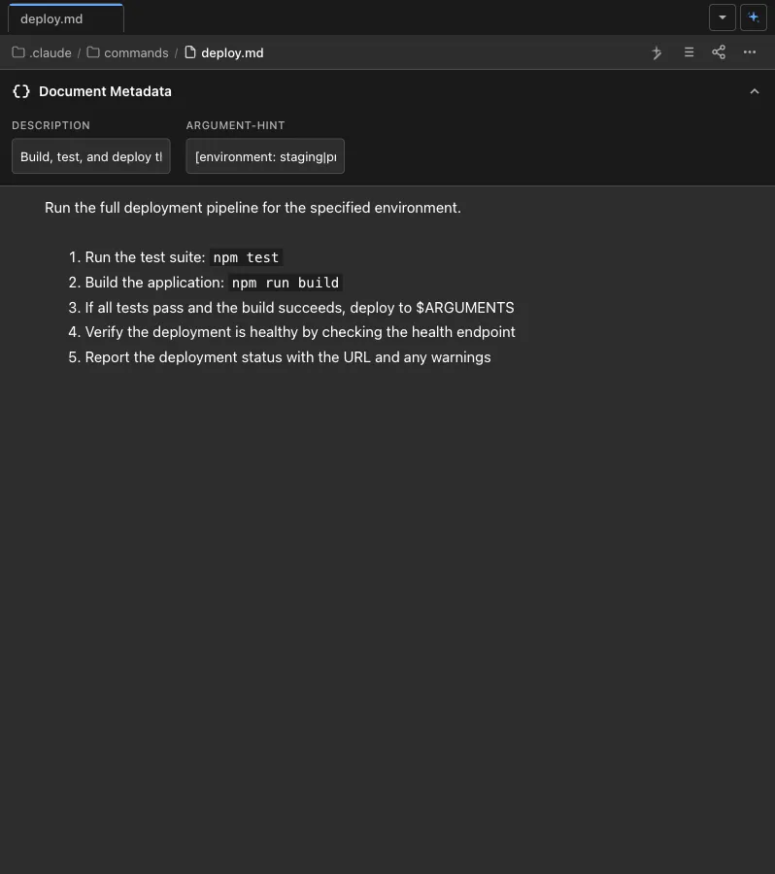The image size is (775, 874).
Task: Collapse the Document Metadata section chevron
Action: pyautogui.click(x=755, y=91)
